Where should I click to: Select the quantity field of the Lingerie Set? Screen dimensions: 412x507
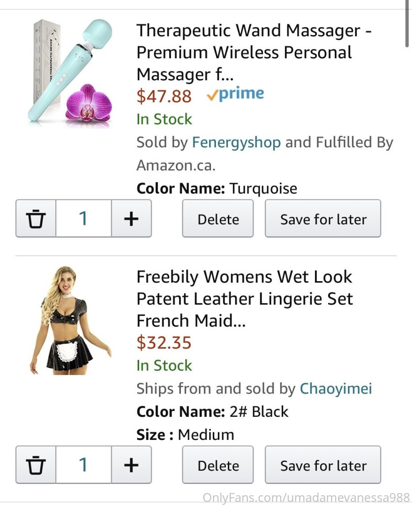(83, 465)
